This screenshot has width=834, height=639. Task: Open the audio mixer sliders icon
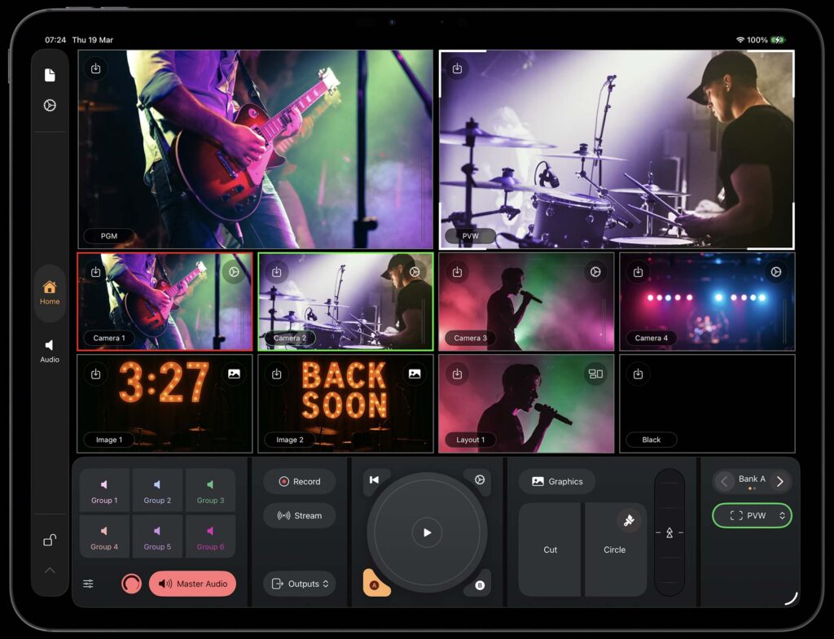coord(88,584)
